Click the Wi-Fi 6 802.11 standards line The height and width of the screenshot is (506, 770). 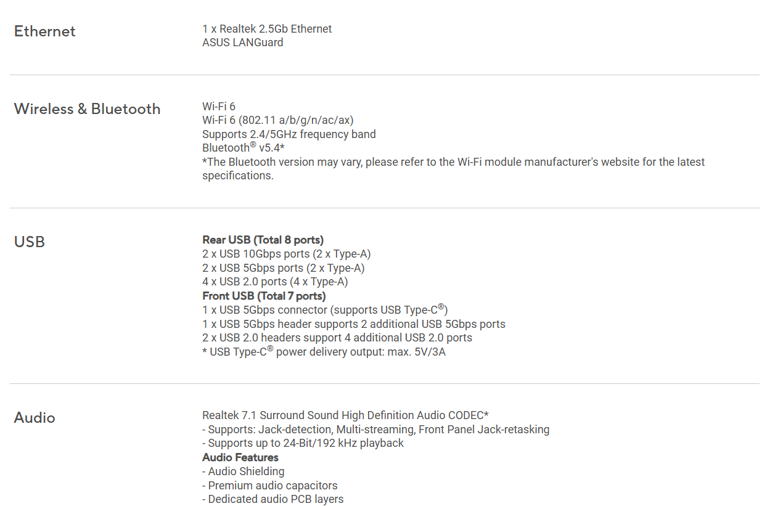coord(278,120)
